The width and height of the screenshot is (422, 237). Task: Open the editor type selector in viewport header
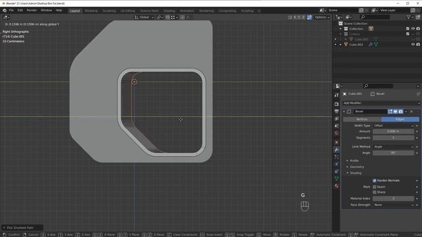(x=6, y=18)
